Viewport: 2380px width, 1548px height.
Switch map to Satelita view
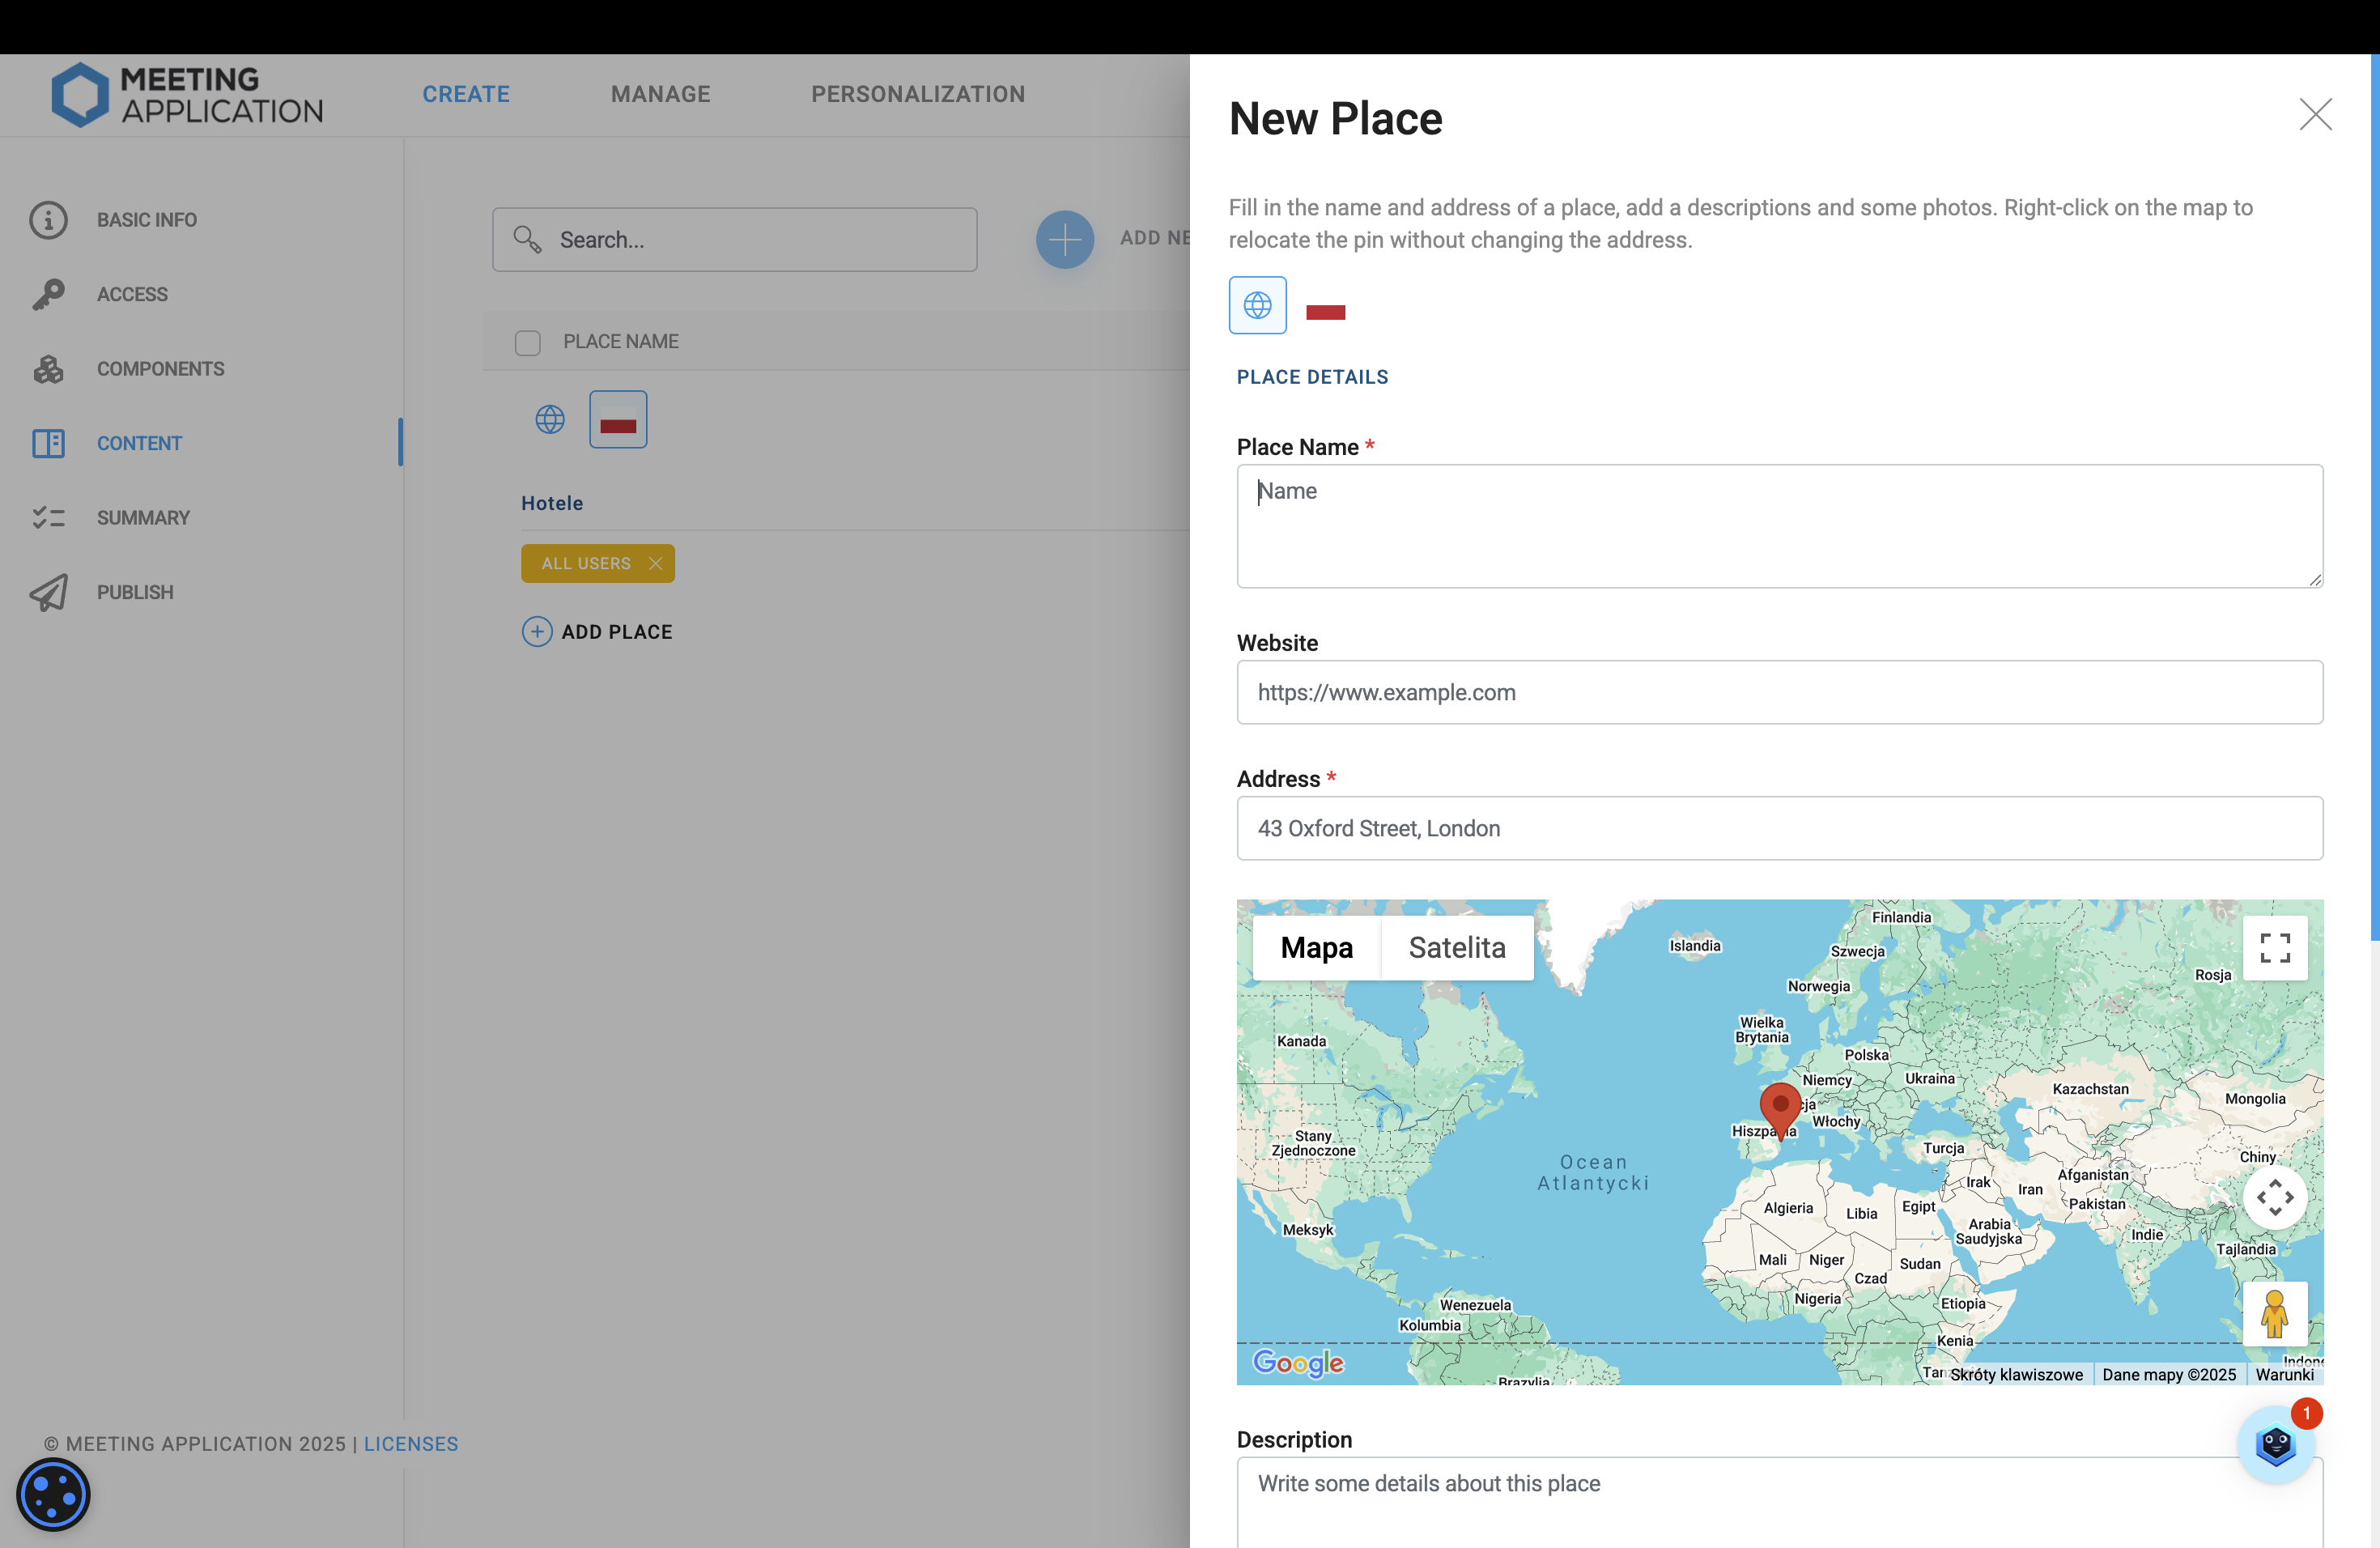pyautogui.click(x=1456, y=947)
